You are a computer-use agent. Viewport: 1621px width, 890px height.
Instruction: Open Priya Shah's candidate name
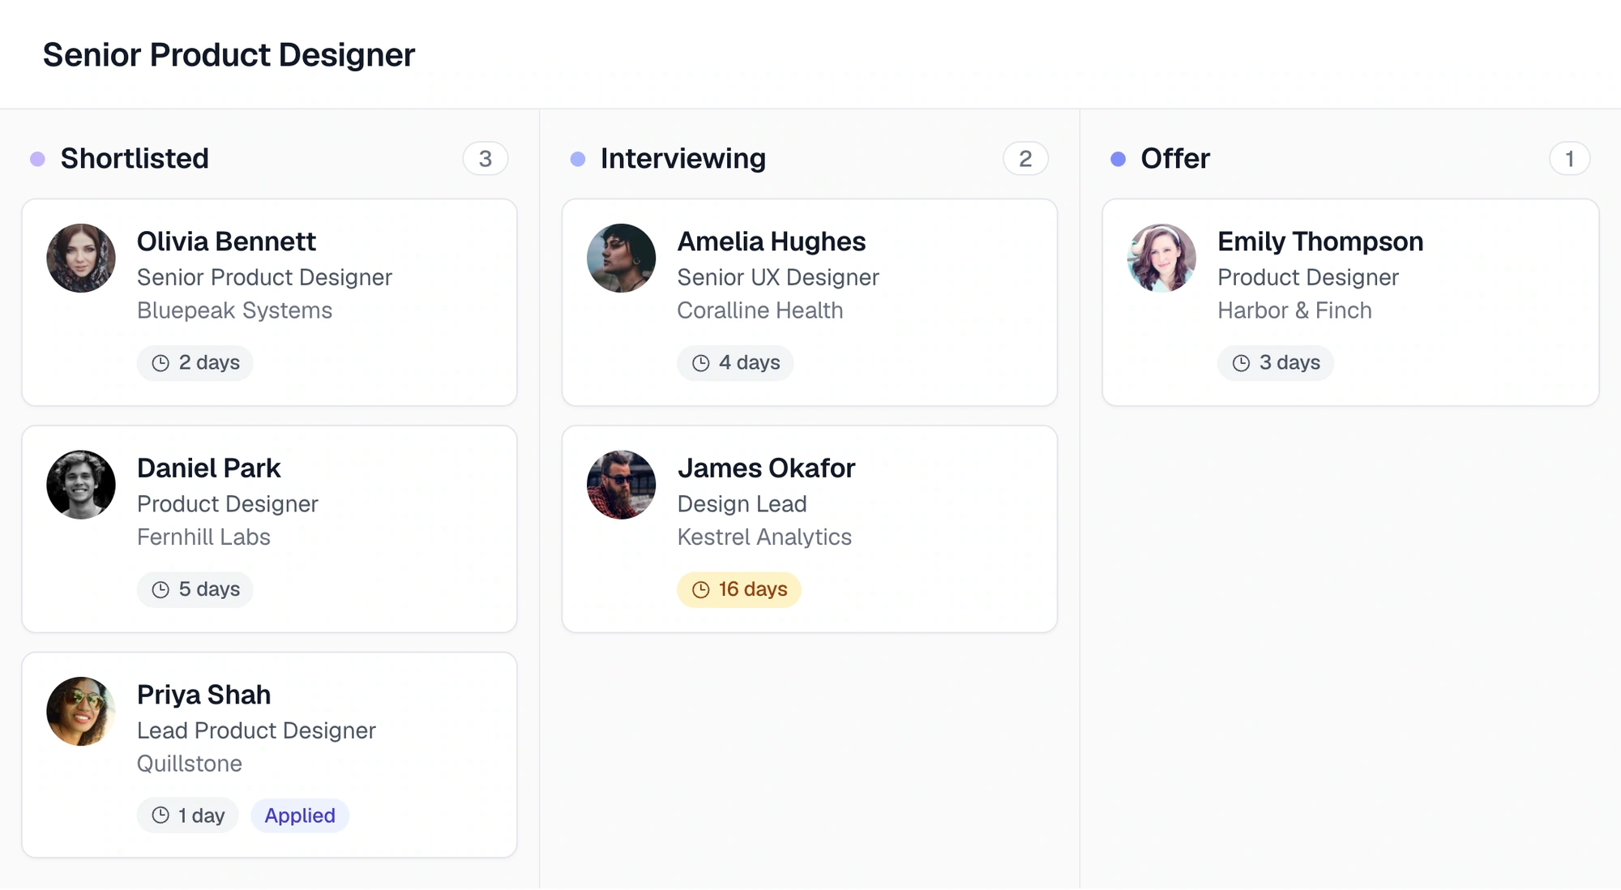point(203,695)
